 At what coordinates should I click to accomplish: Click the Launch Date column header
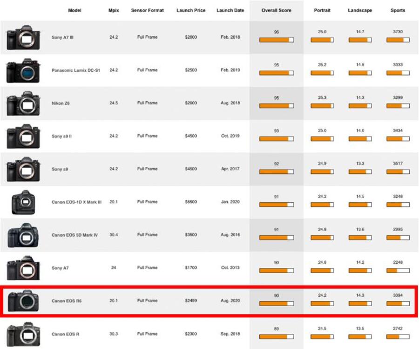[230, 10]
